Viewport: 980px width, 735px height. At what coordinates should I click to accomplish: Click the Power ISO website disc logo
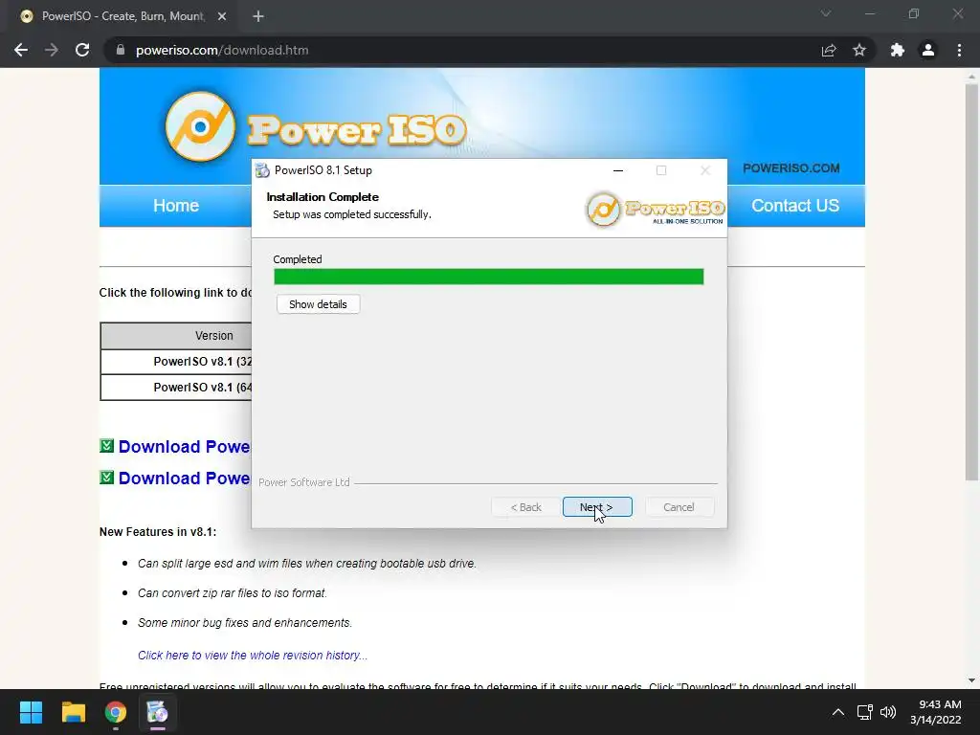[x=200, y=127]
